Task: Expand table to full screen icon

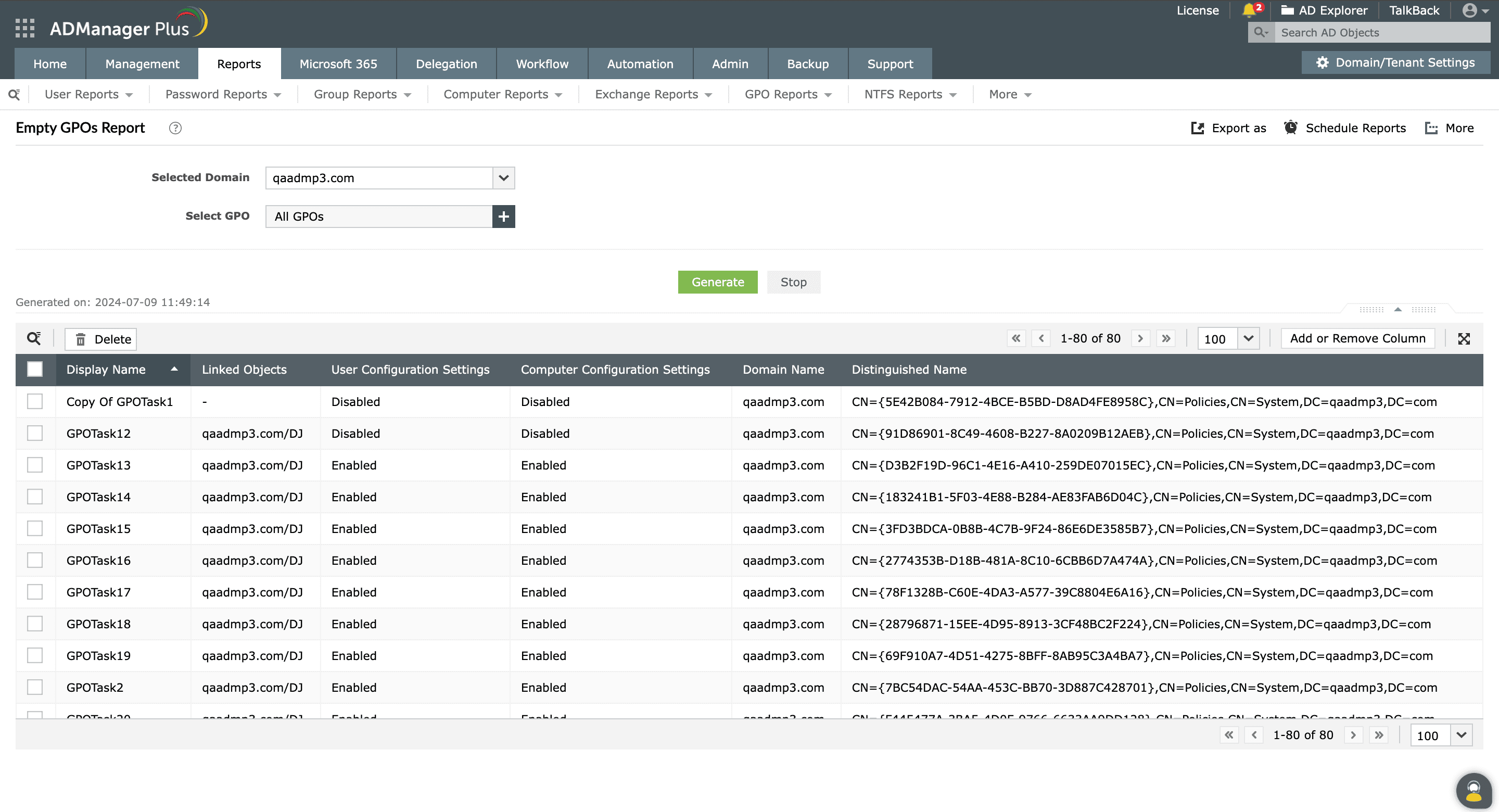Action: 1464,339
